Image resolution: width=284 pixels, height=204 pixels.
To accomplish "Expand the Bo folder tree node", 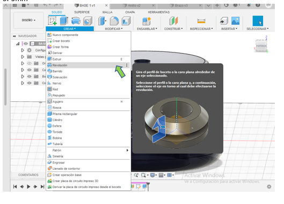I will click(23, 77).
